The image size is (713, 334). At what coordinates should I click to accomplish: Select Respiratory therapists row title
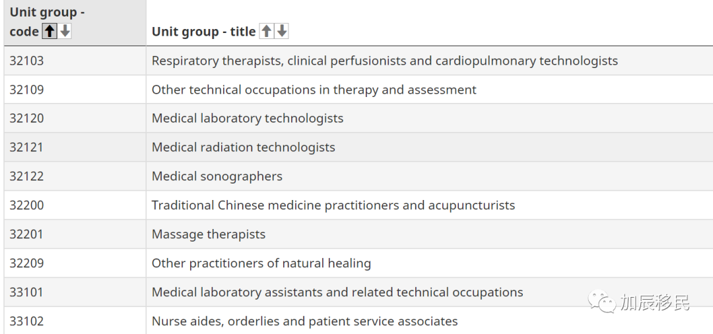(384, 61)
